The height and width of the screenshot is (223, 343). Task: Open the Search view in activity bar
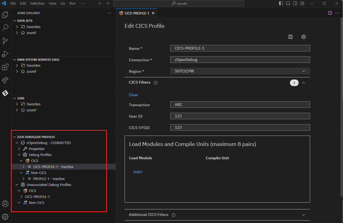[5, 28]
